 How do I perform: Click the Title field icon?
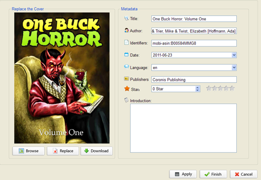(x=127, y=19)
